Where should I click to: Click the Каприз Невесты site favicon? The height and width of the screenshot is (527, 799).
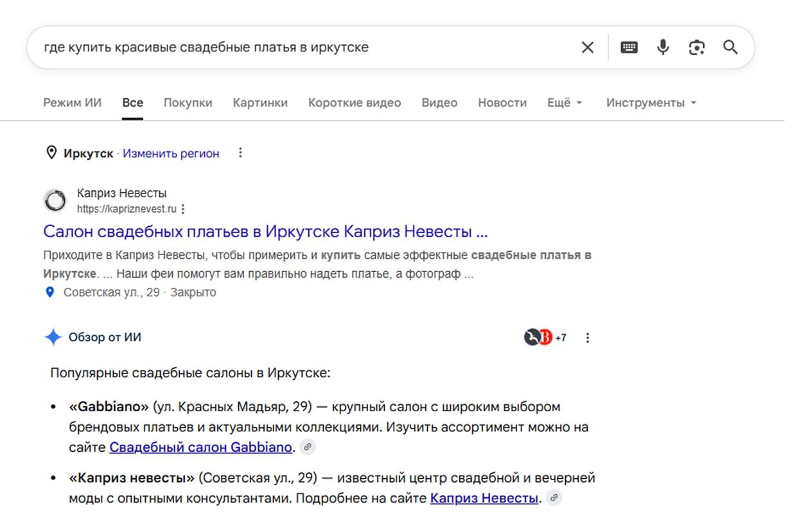coord(55,201)
